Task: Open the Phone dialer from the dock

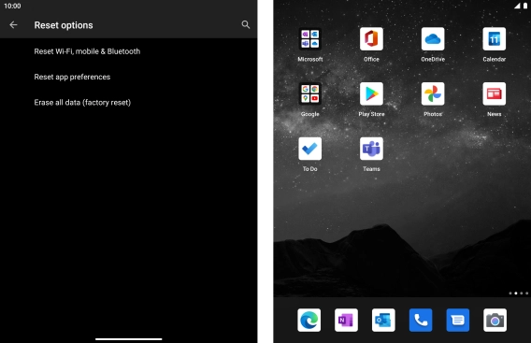Action: pyautogui.click(x=421, y=320)
